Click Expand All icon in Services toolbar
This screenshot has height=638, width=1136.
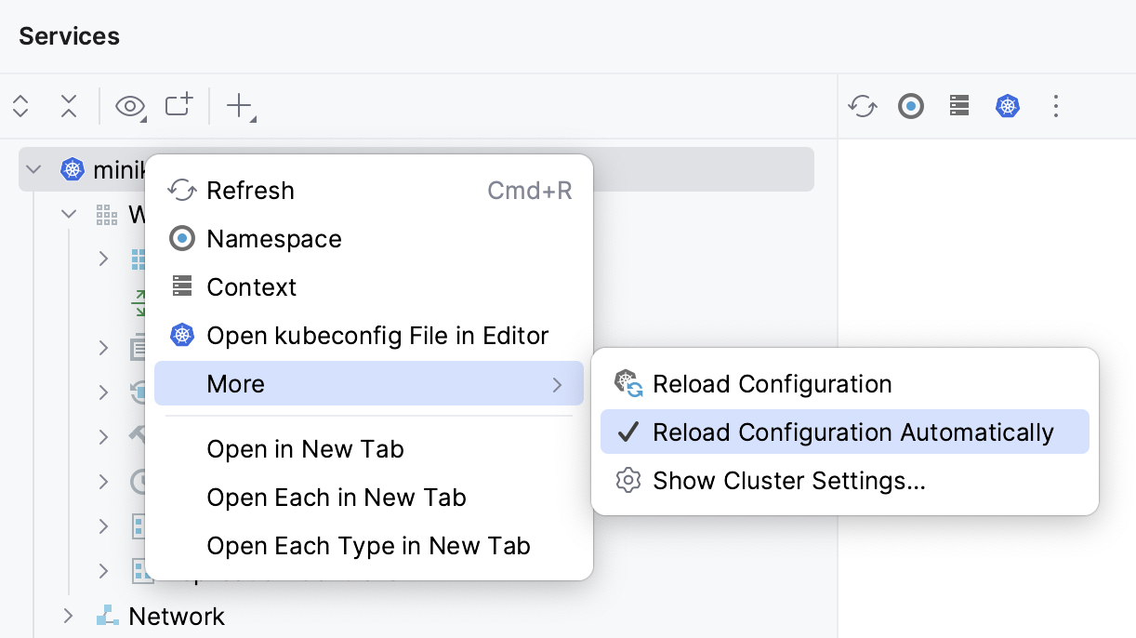click(20, 106)
